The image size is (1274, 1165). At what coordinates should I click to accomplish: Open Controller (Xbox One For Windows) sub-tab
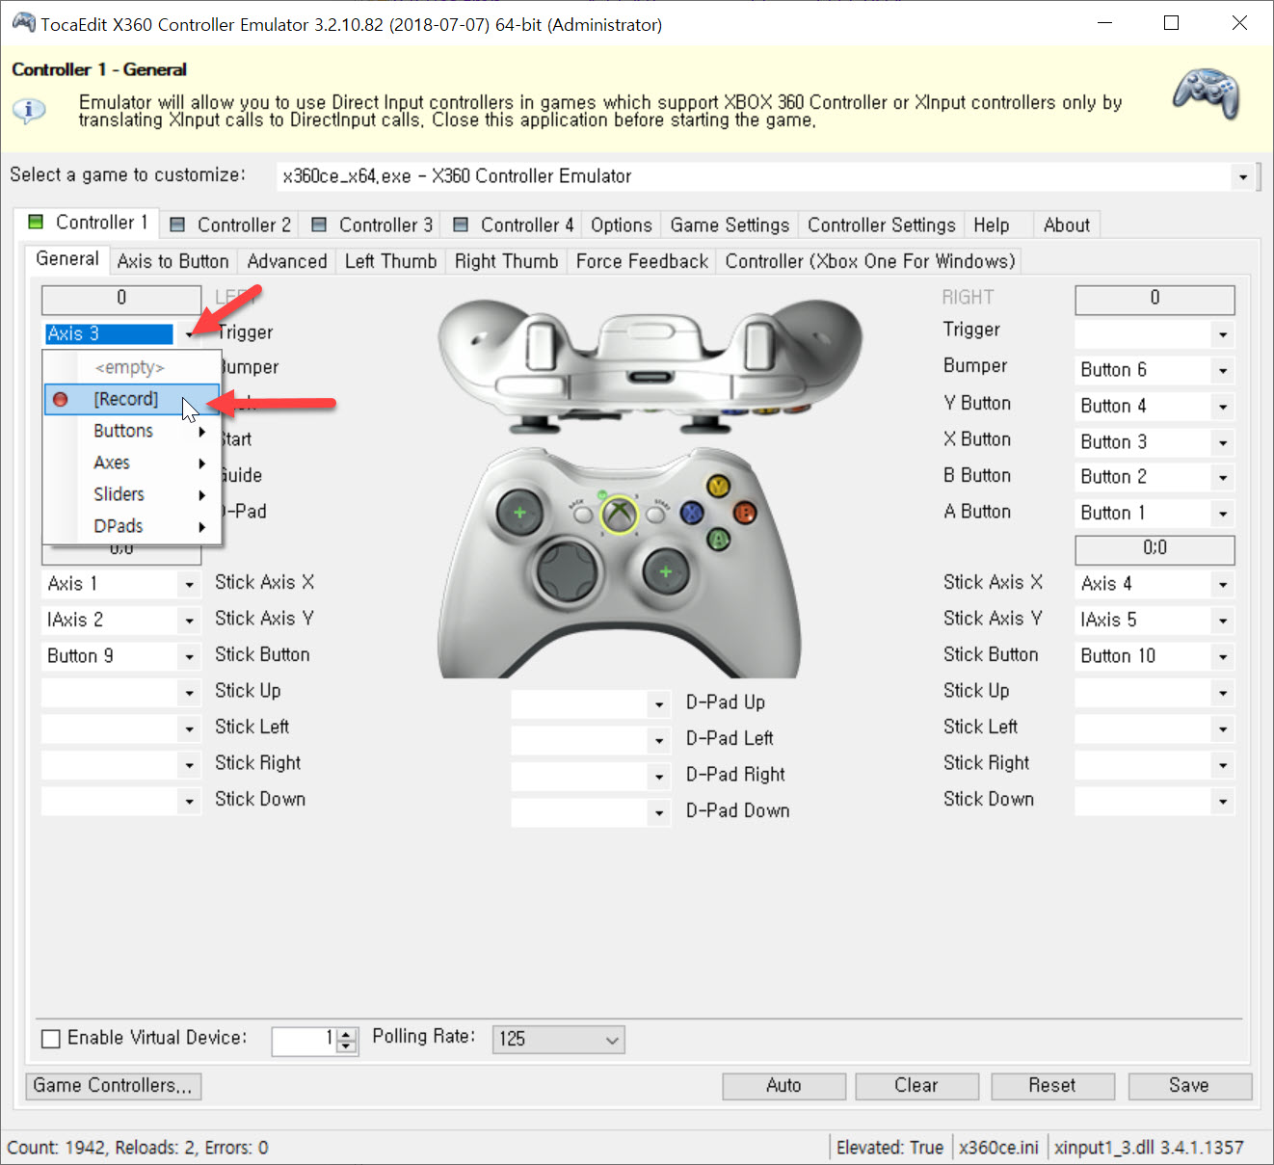click(x=870, y=261)
